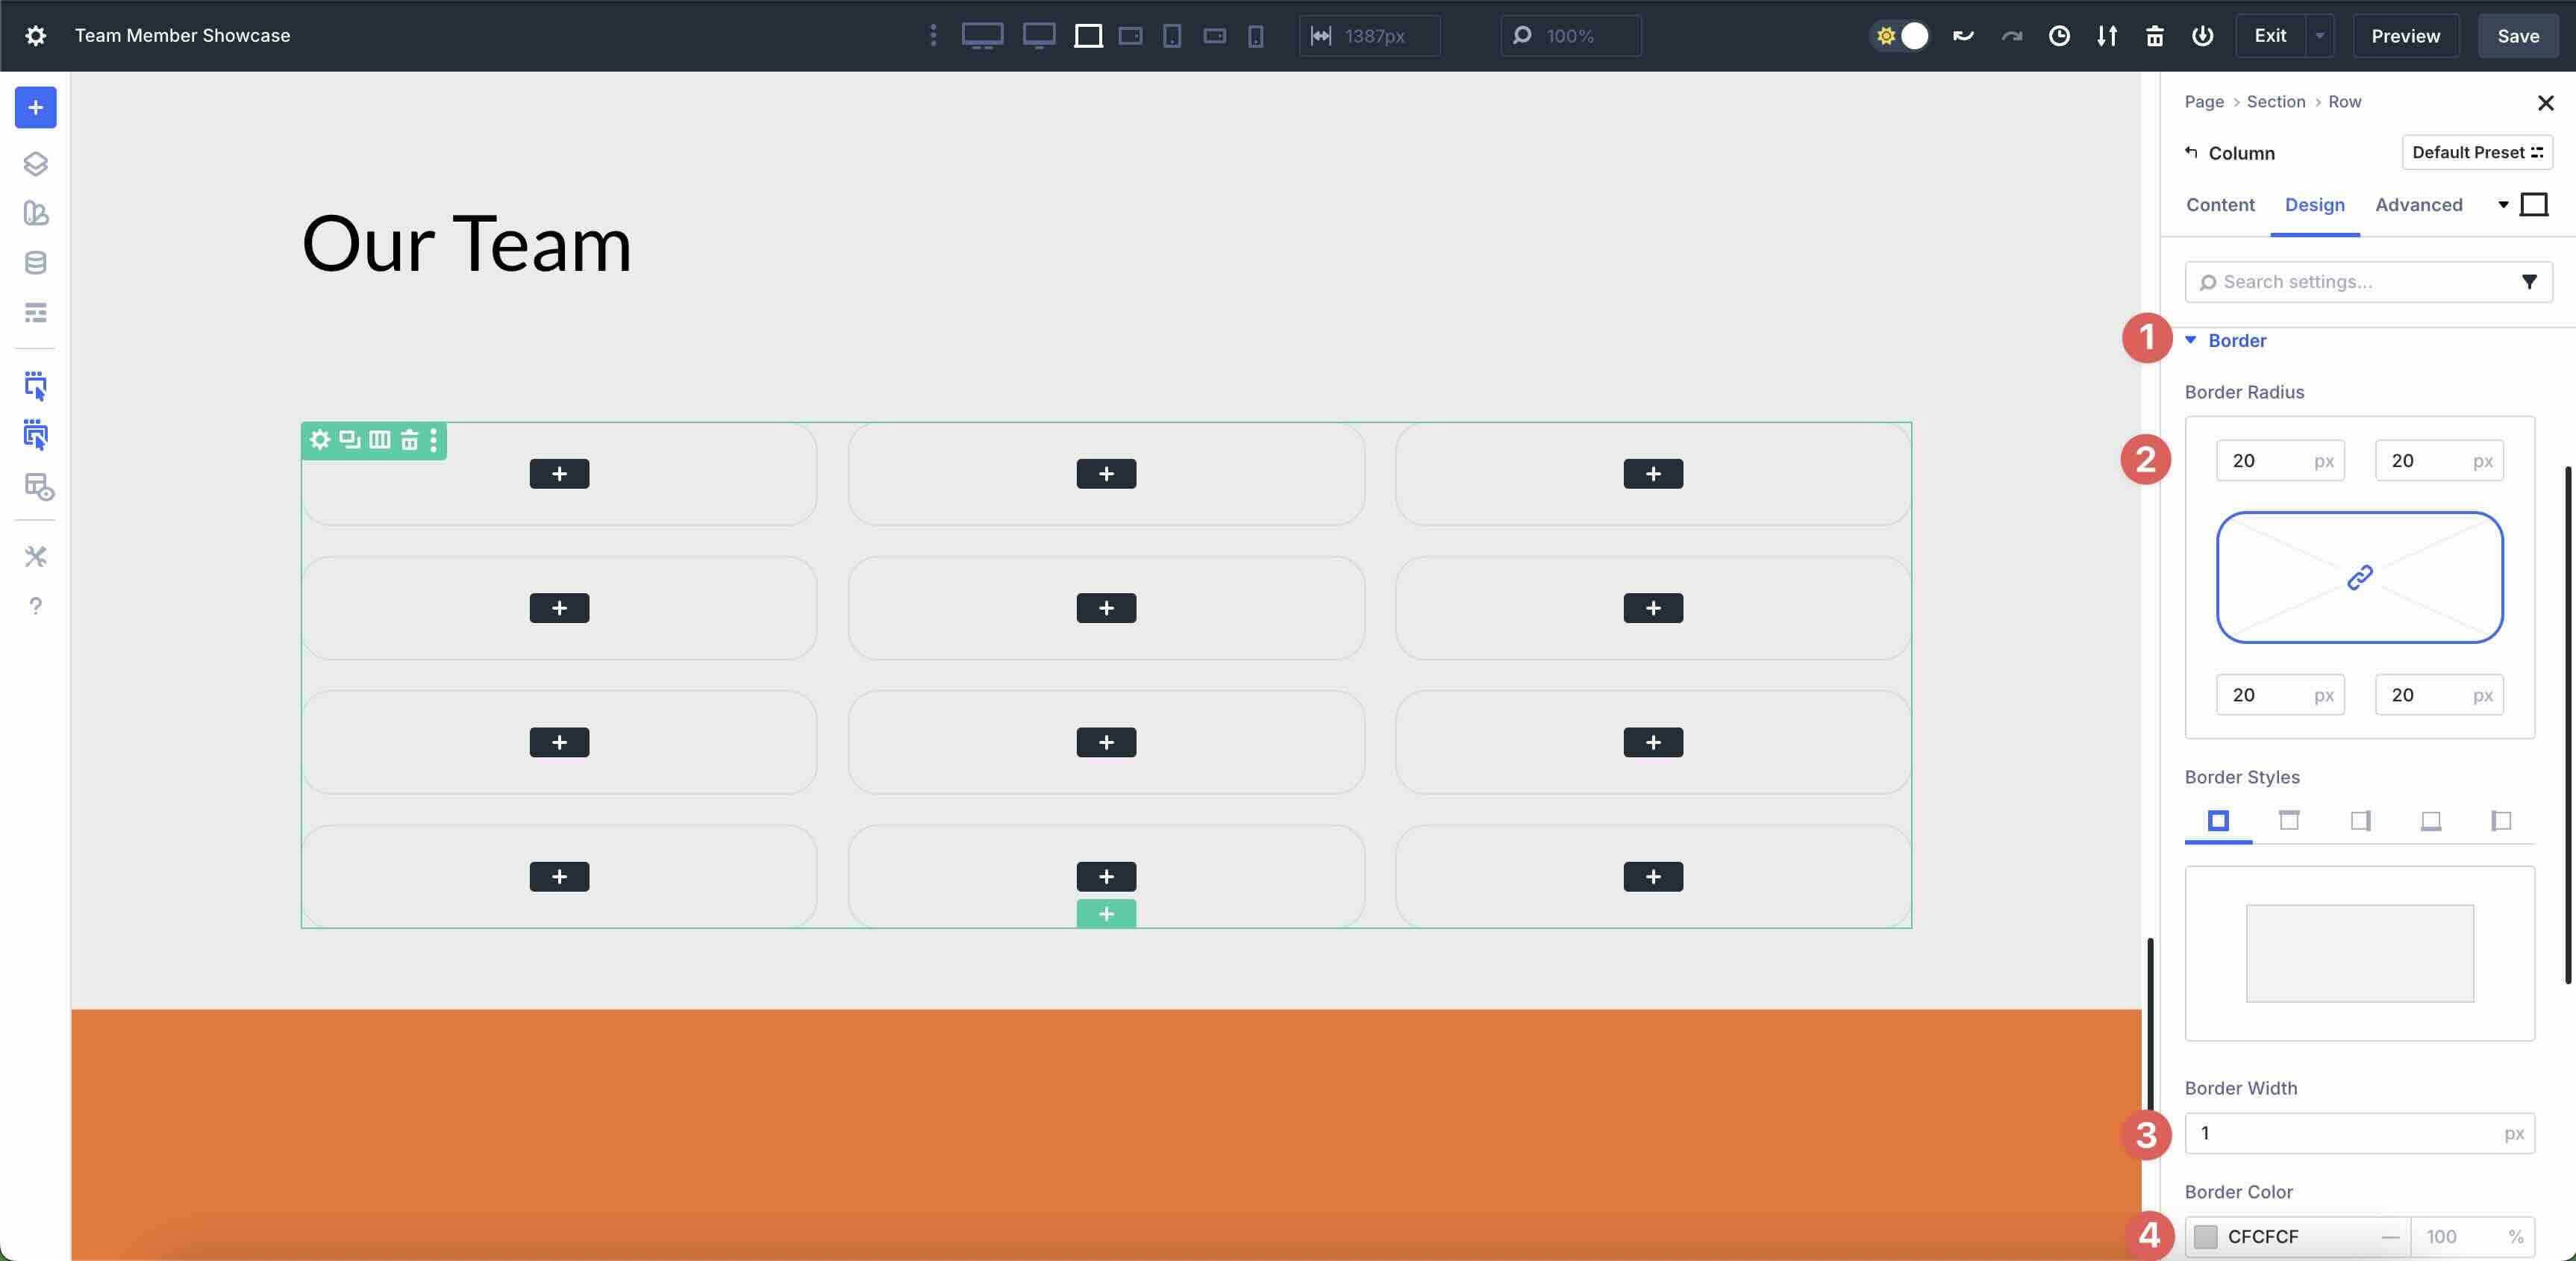Open the Structure layers panel
The image size is (2576, 1261).
pos(35,163)
